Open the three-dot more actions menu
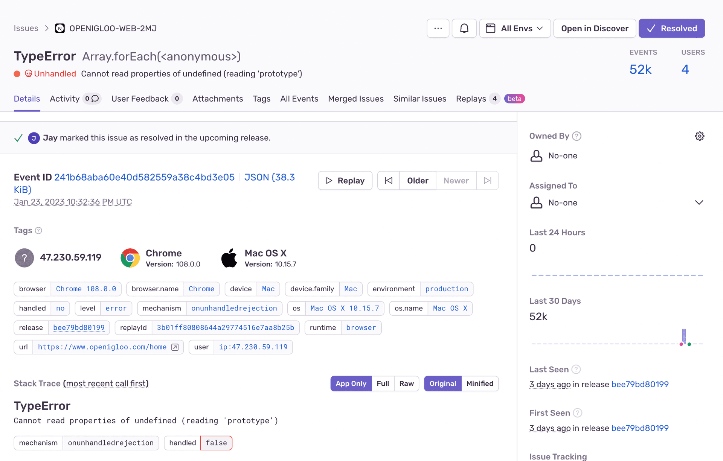 click(438, 28)
